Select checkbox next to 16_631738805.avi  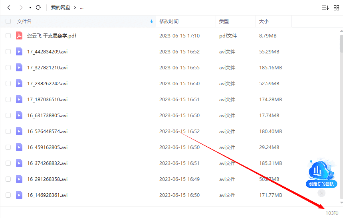tap(8, 116)
